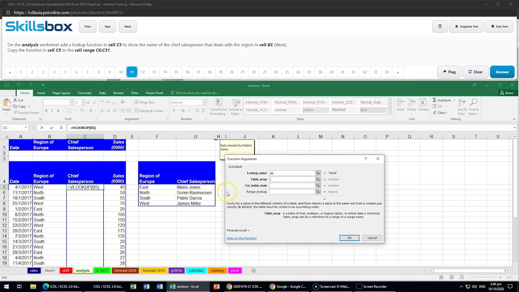Click the Delete cells icon

point(412,103)
